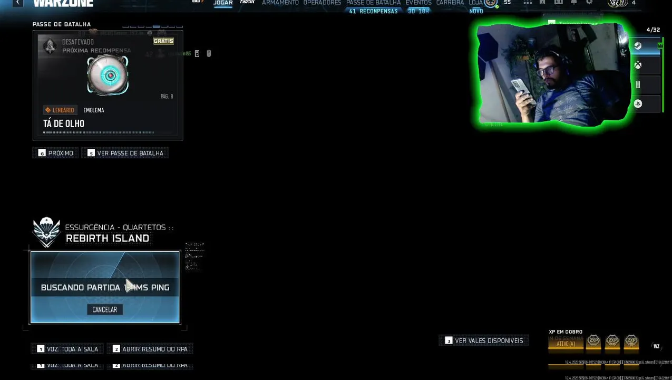
Task: Click VER PASSE DE BATALHA button
Action: pyautogui.click(x=125, y=153)
